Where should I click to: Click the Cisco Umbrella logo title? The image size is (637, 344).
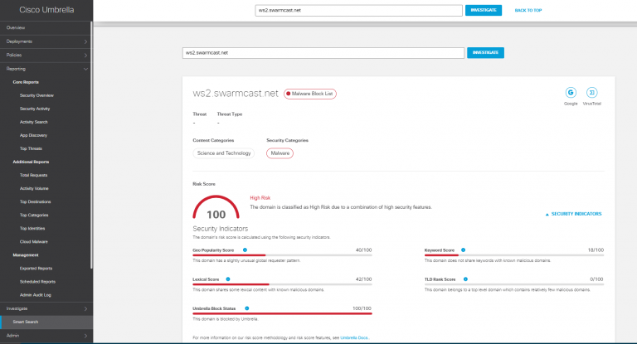tap(46, 10)
